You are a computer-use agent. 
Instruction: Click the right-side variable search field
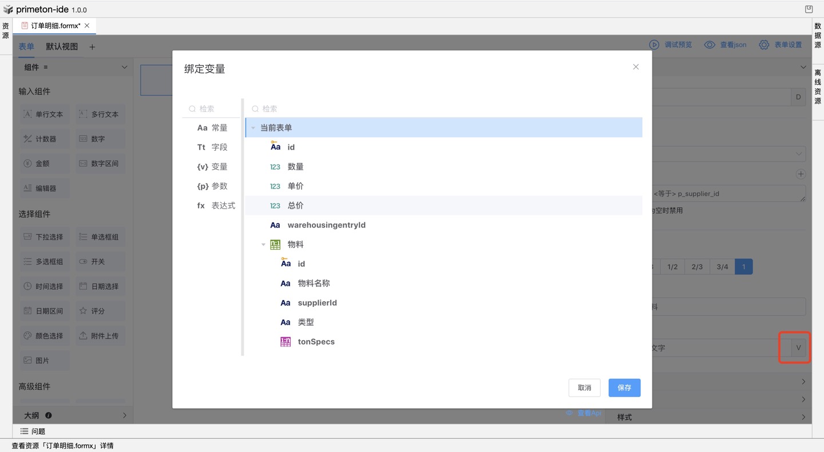tap(446, 109)
